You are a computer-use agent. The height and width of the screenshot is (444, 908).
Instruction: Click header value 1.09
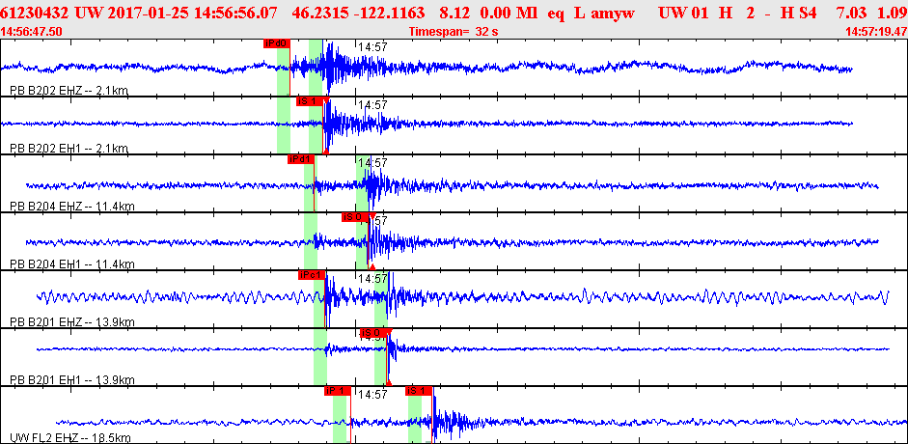(892, 13)
